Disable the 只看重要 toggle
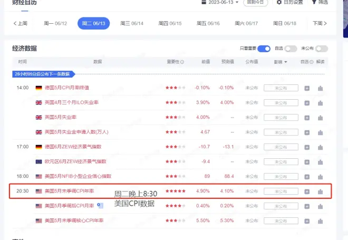This screenshot has width=348, height=240. pos(264,49)
